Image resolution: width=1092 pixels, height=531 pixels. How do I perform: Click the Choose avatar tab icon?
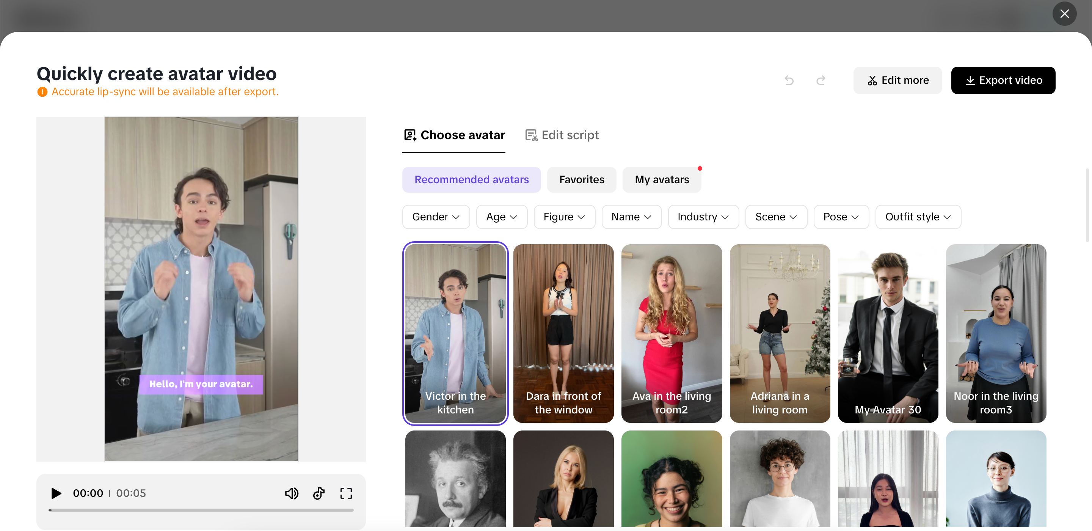pos(409,135)
